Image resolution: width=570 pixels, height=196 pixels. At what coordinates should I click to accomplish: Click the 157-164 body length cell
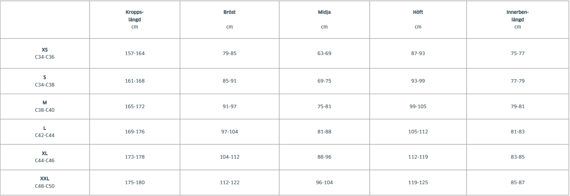tap(135, 54)
